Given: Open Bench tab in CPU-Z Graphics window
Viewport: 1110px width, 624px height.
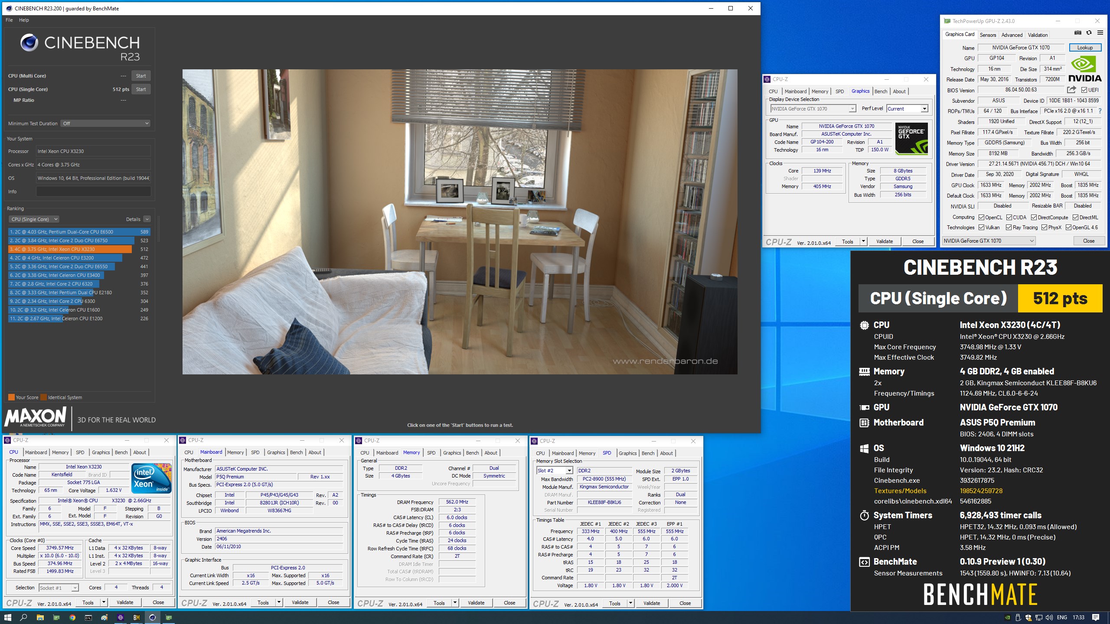Looking at the screenshot, I should point(881,91).
